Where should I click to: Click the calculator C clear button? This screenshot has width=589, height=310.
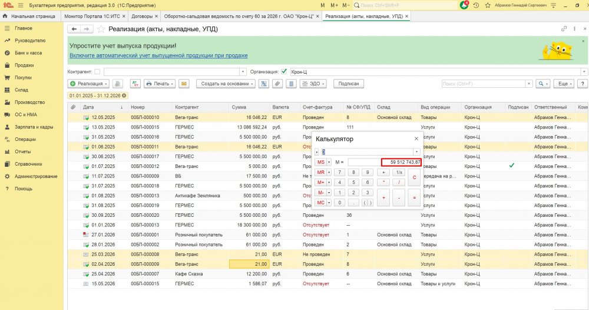(x=414, y=177)
